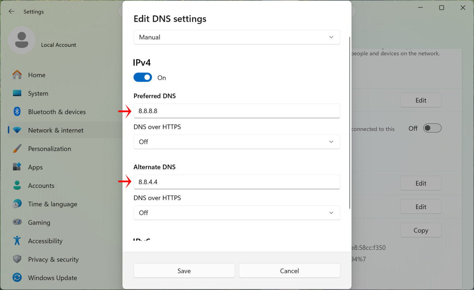Save the DNS settings
474x290 pixels.
click(184, 271)
